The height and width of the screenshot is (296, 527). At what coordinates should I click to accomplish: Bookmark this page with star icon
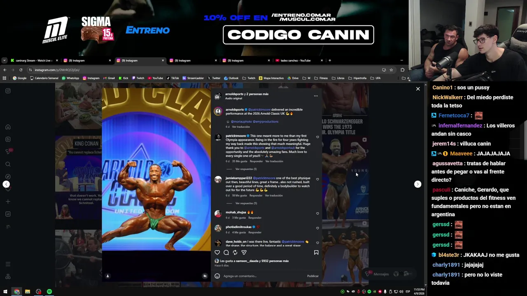pos(391,70)
